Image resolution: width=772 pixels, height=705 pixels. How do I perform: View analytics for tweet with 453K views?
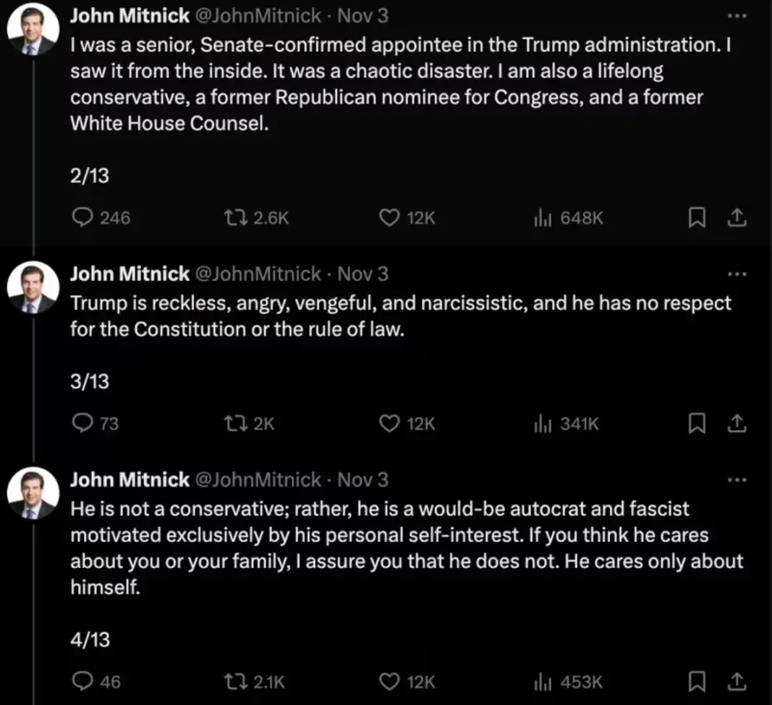tap(540, 681)
